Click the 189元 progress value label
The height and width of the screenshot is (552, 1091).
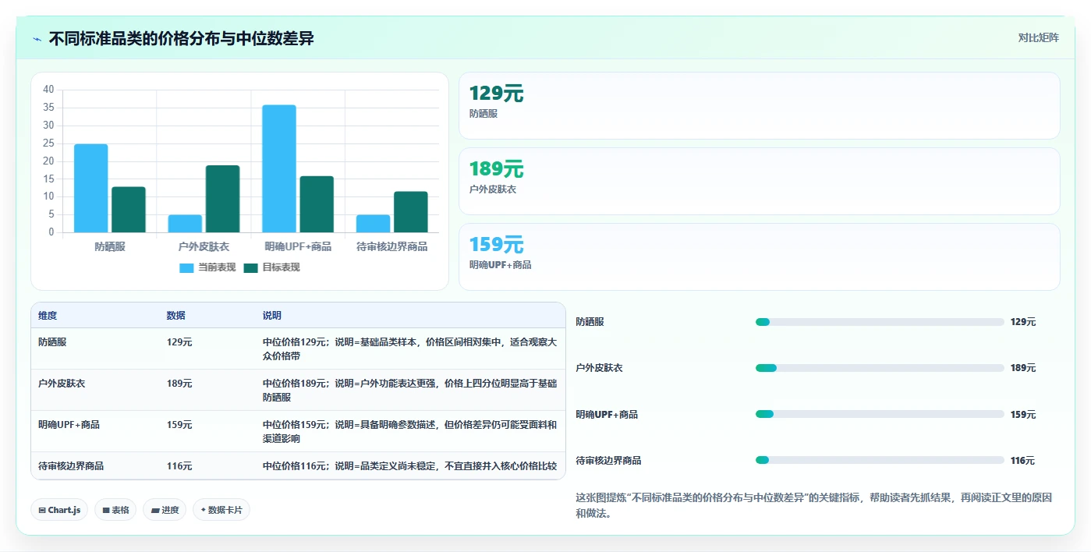(1023, 368)
